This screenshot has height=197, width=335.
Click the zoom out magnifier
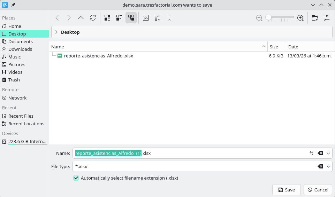[259, 18]
